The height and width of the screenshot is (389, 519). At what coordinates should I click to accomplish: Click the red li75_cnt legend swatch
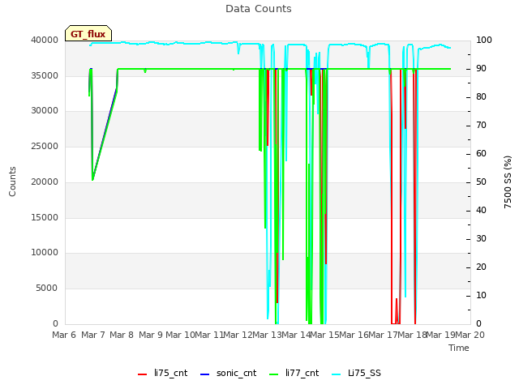143,374
